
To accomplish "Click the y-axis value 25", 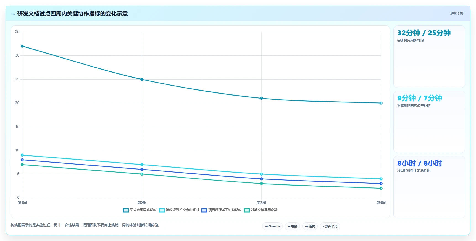I will [17, 79].
